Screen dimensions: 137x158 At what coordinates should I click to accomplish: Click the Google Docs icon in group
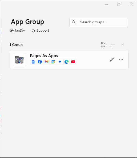[33, 62]
